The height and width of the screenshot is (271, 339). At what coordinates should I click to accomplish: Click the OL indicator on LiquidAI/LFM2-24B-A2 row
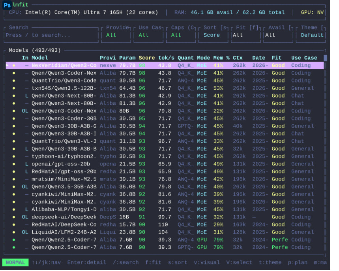[x=25, y=232]
